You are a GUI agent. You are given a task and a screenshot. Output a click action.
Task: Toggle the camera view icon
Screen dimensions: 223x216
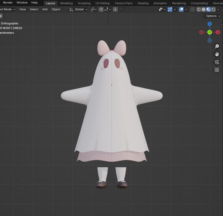tap(217, 62)
